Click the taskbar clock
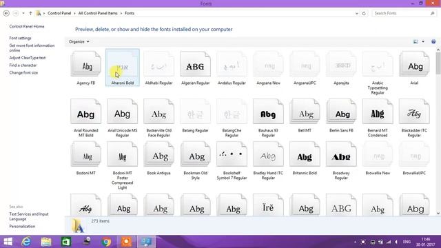The image size is (441, 248). pyautogui.click(x=426, y=242)
